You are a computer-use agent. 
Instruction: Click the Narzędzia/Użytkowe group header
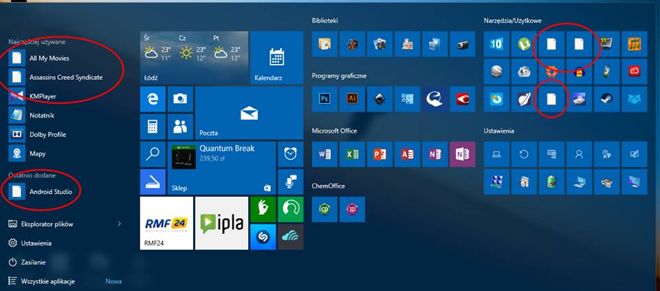point(513,21)
